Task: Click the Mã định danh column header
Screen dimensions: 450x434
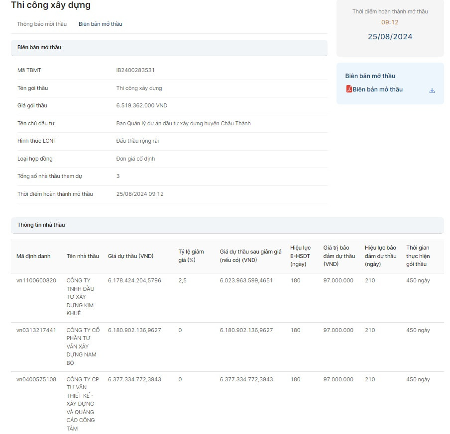Action: 33,256
